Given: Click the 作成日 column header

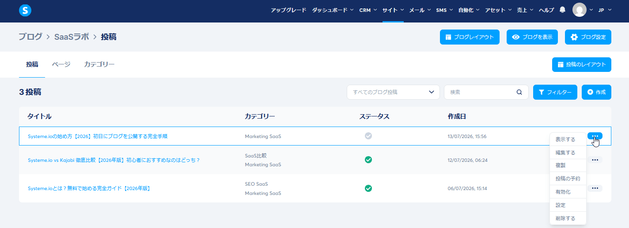Looking at the screenshot, I should [x=457, y=116].
